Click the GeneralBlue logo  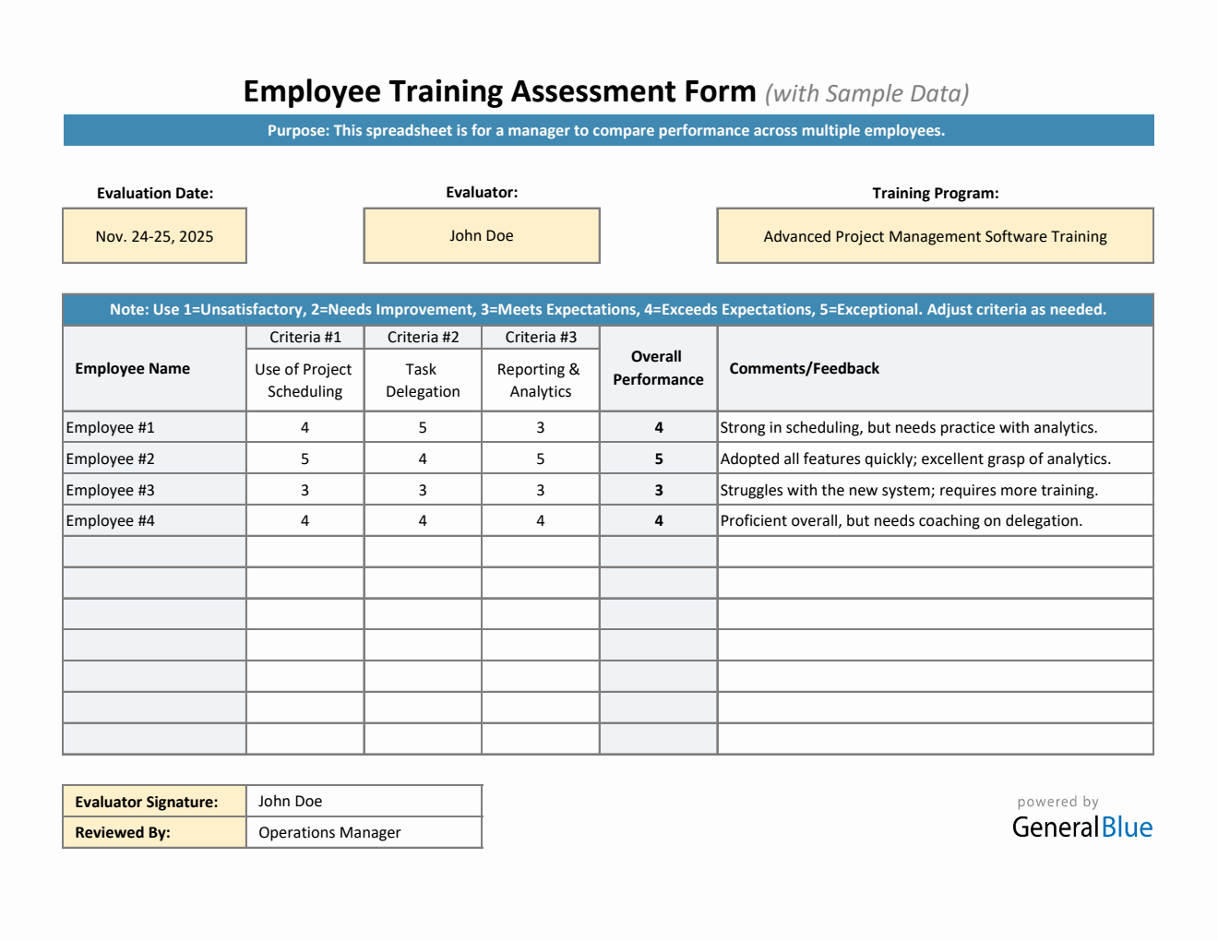coord(1083,828)
